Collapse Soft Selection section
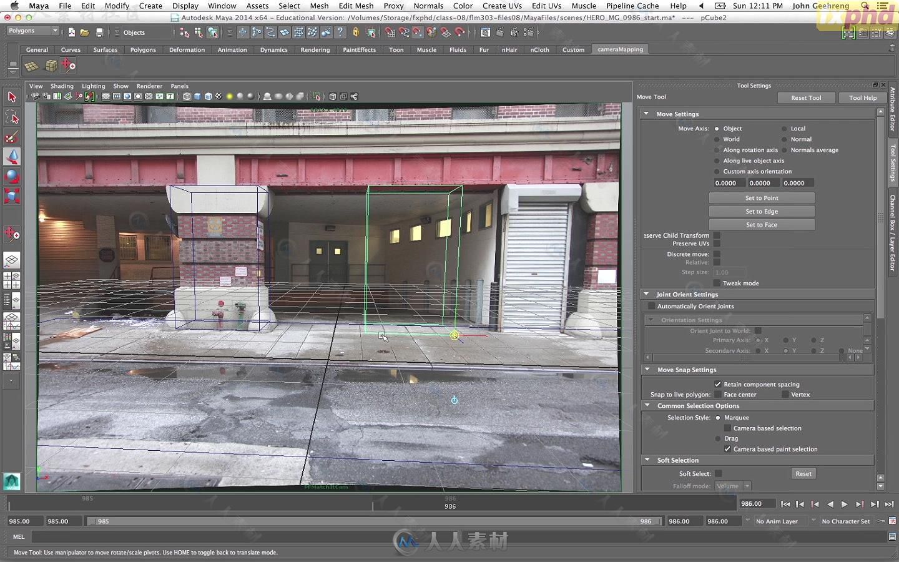899x562 pixels. tap(647, 460)
